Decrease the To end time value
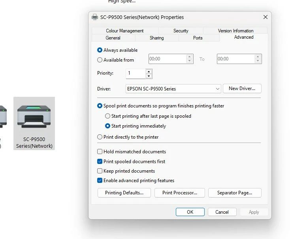Screen dimensions: 290x239 point(258,61)
